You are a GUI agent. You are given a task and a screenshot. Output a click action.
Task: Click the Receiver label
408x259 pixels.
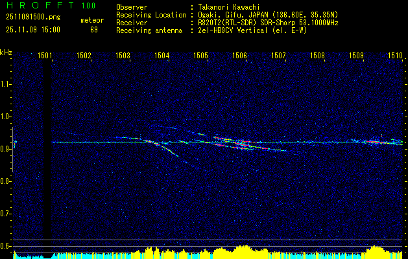click(132, 23)
